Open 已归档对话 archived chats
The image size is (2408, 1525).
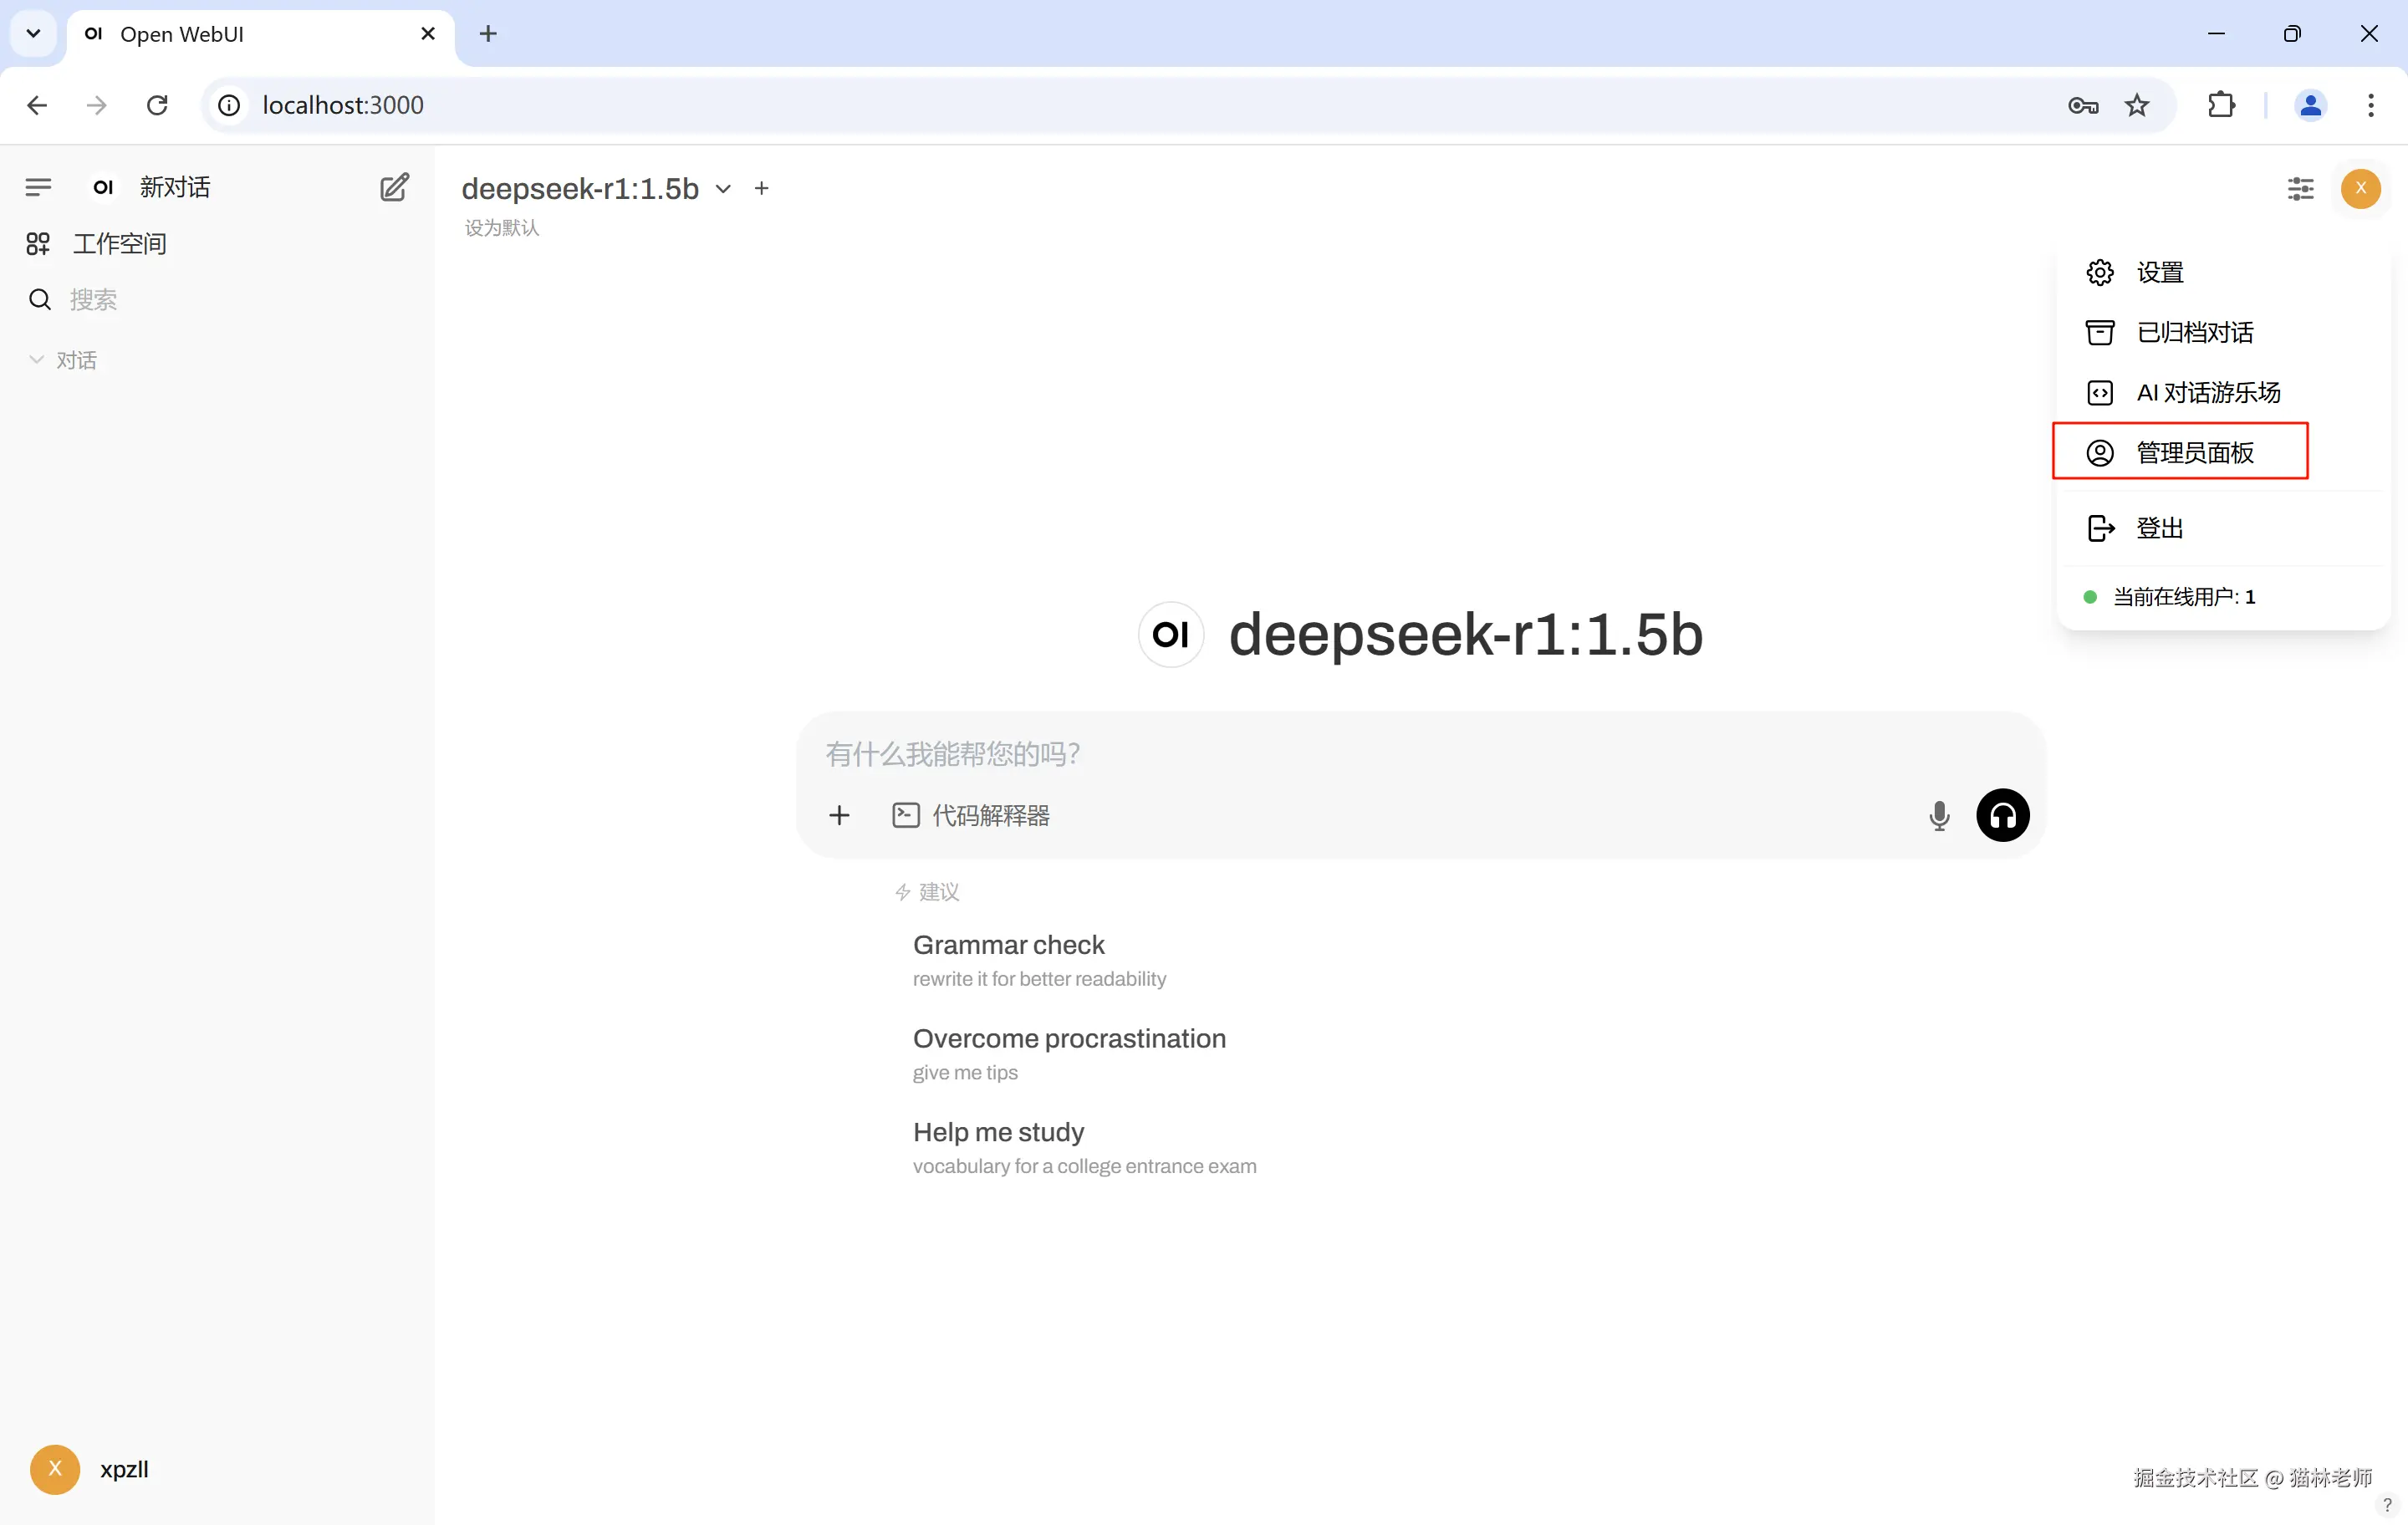2194,332
